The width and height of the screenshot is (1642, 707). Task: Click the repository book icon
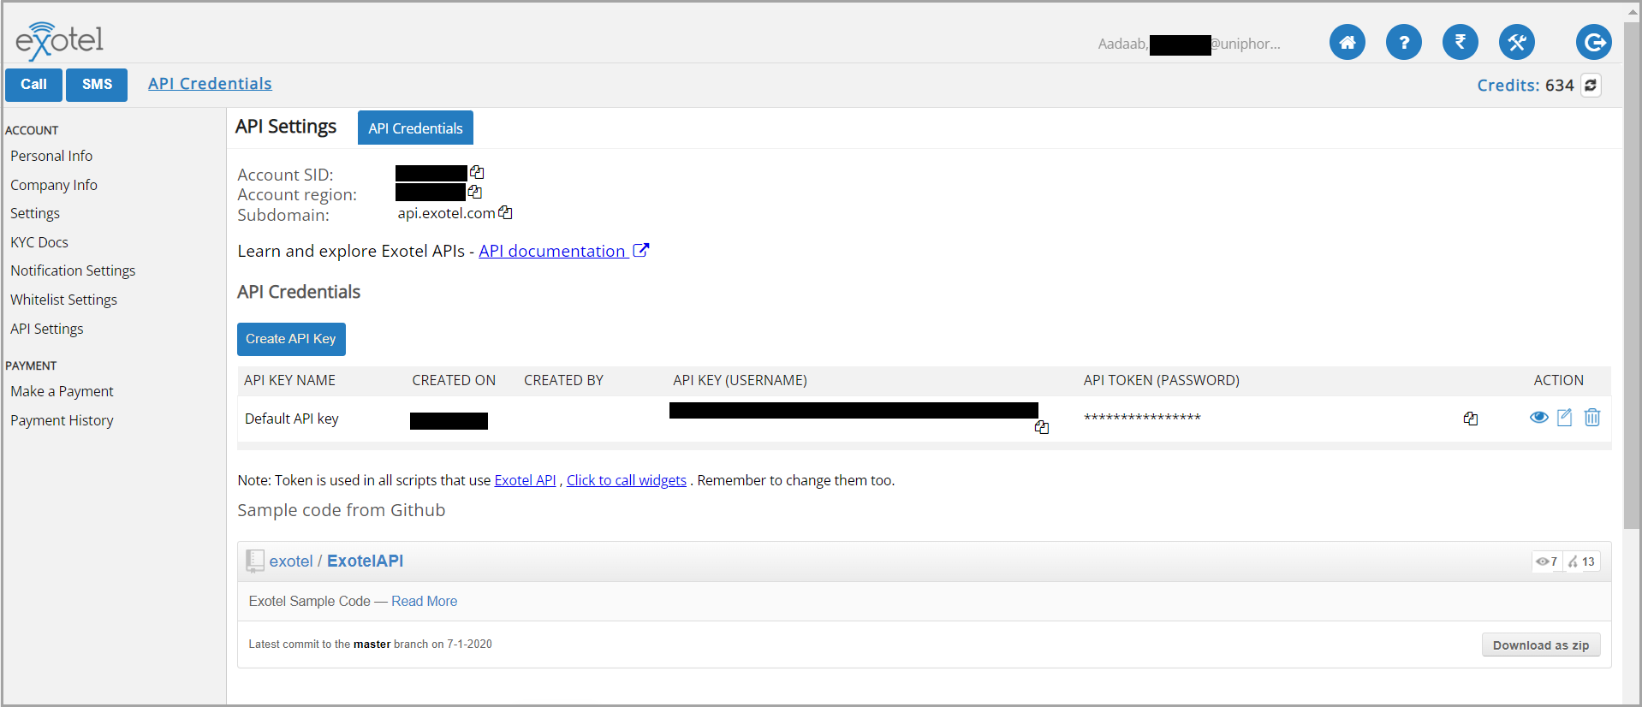point(254,561)
